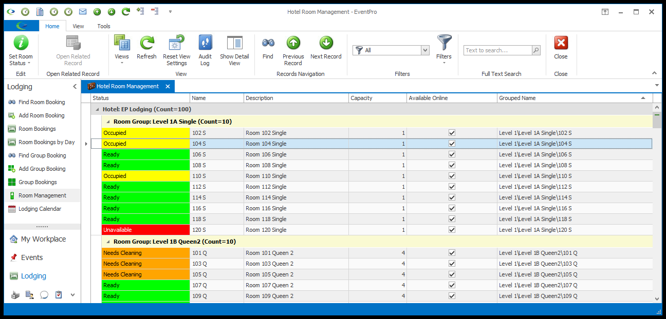This screenshot has width=666, height=319.
Task: Toggle Available Online for room 102 S
Action: [452, 133]
